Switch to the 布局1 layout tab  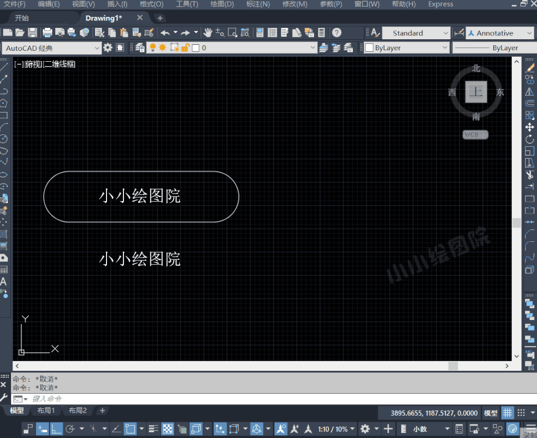(46, 410)
